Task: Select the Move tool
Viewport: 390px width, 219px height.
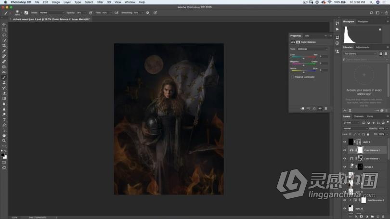Action: click(4, 25)
